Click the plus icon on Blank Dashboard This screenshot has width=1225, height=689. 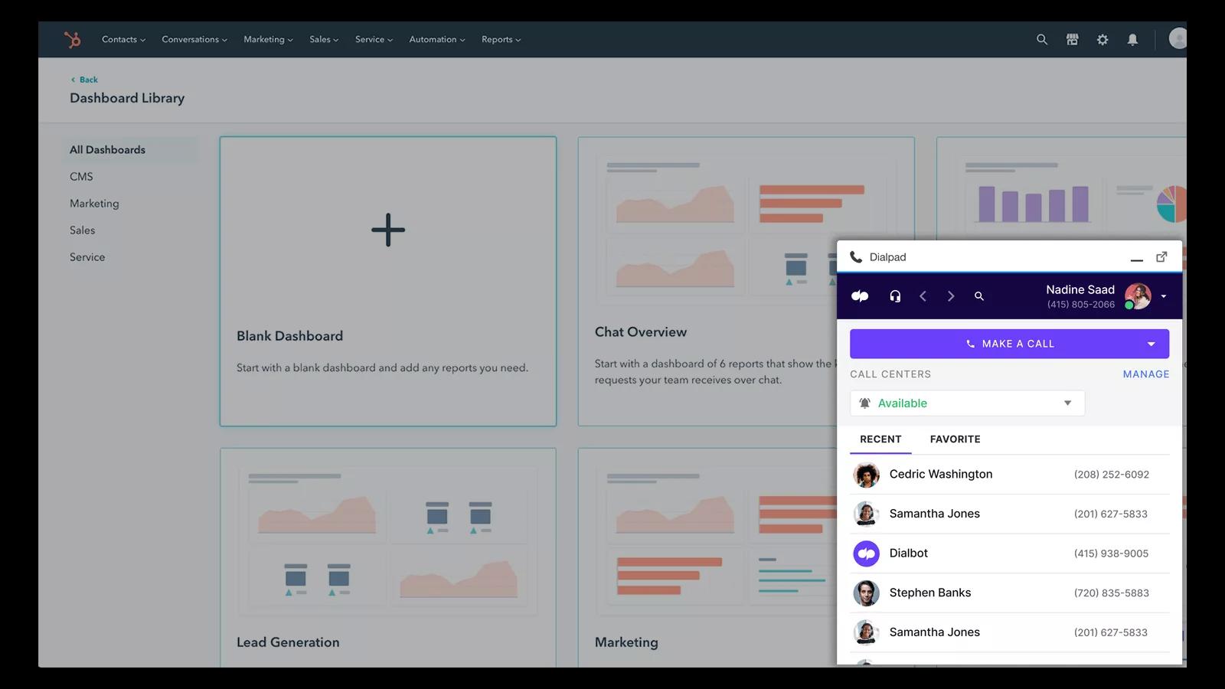(x=388, y=230)
